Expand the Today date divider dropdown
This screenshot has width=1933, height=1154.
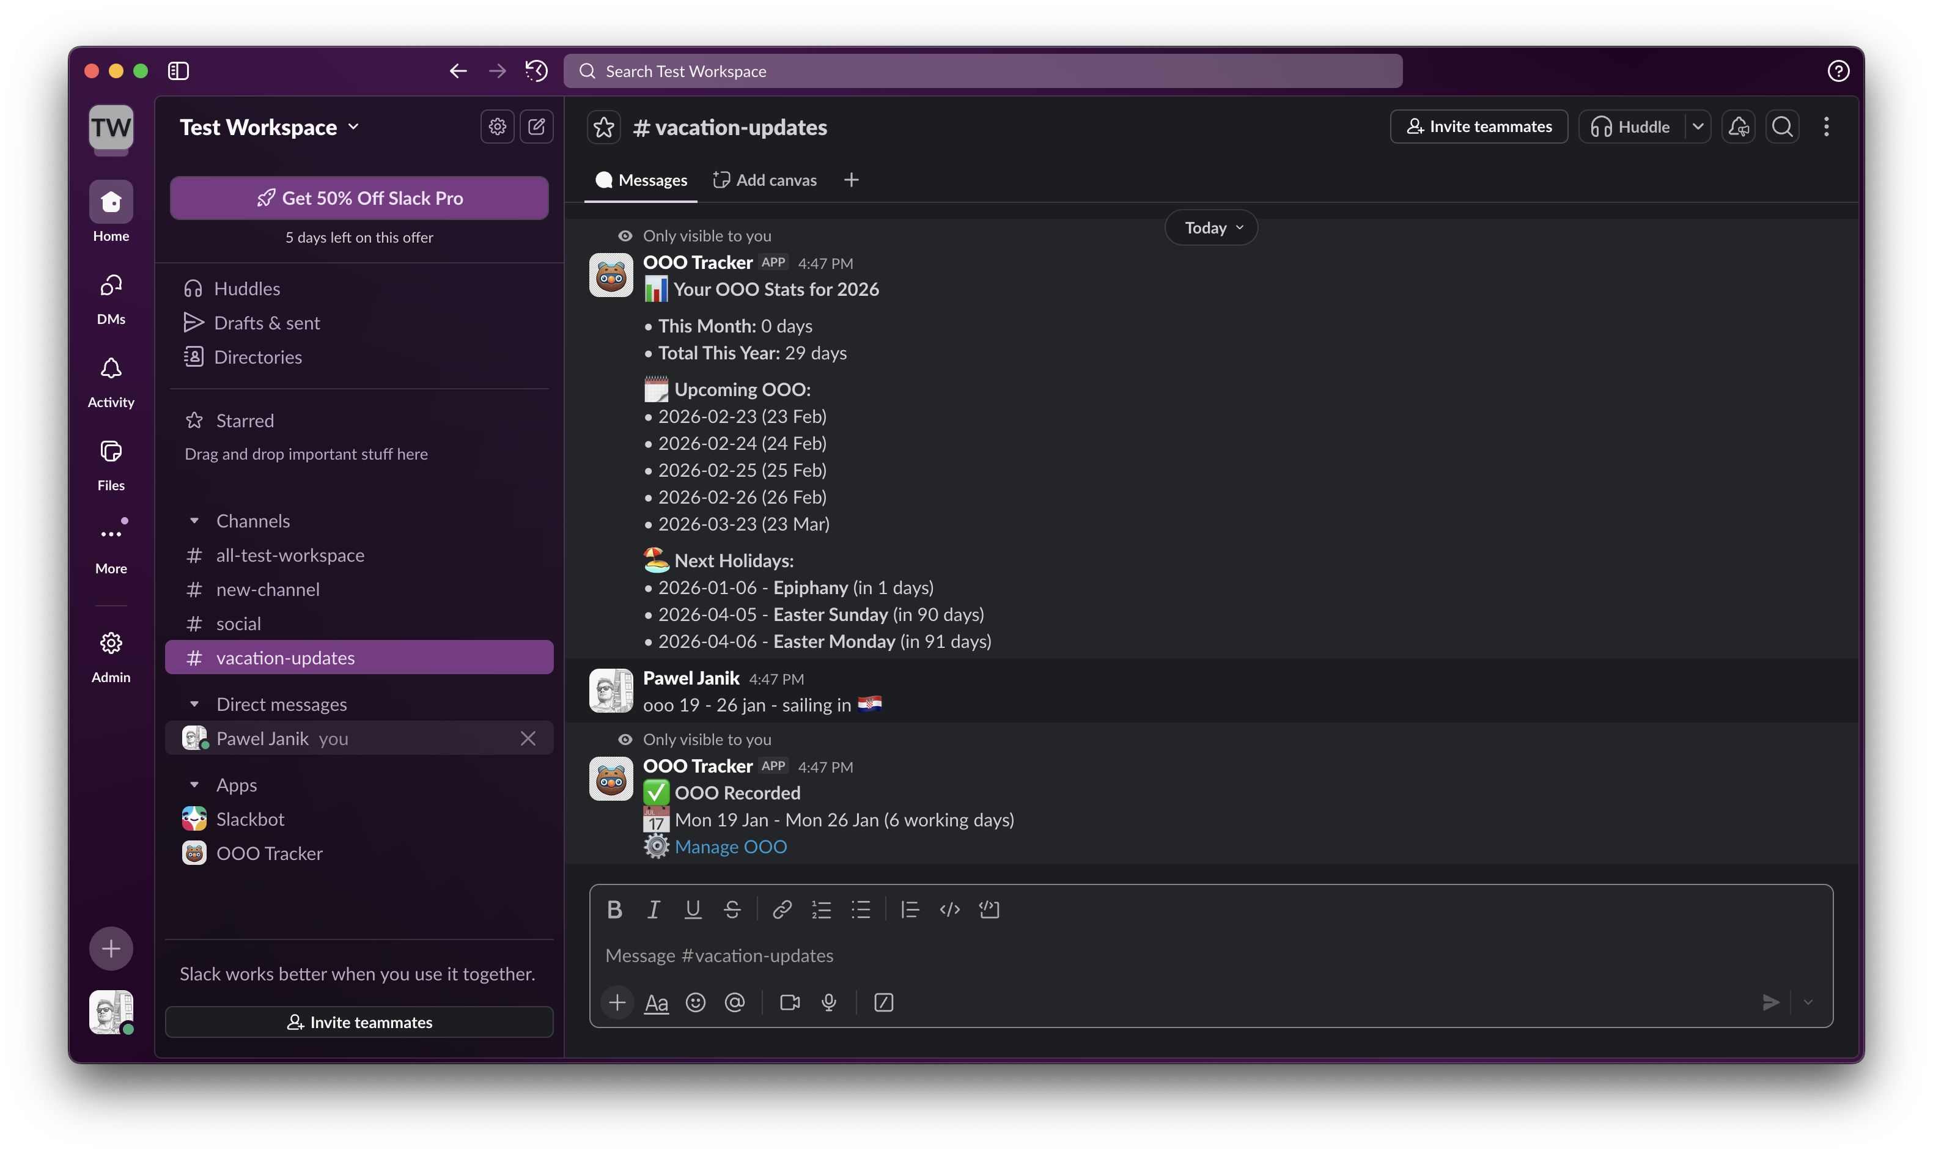[1210, 227]
